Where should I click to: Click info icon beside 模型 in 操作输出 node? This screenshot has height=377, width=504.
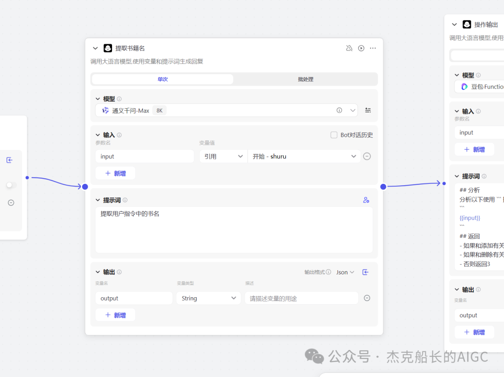(478, 75)
